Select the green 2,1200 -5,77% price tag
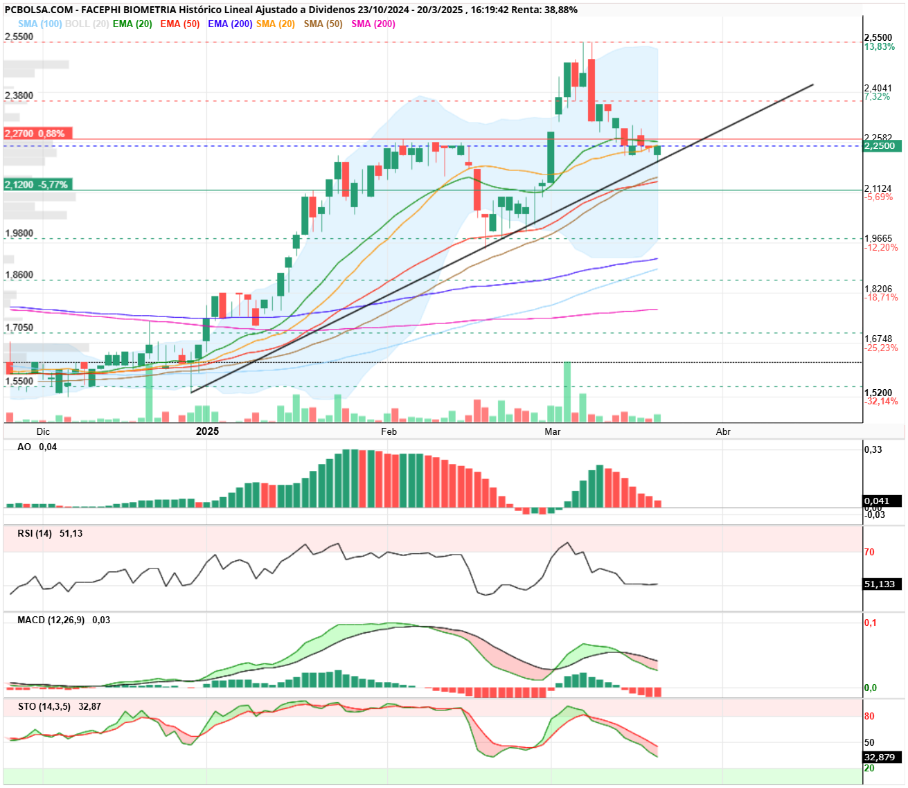The image size is (908, 788). point(37,185)
